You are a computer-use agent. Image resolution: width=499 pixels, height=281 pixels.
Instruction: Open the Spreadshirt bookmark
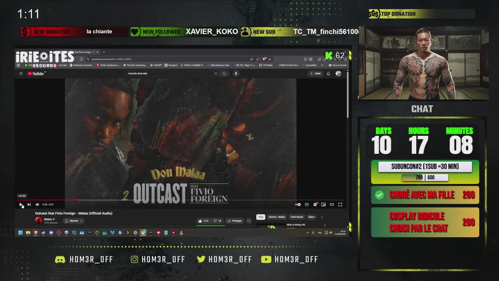[309, 65]
